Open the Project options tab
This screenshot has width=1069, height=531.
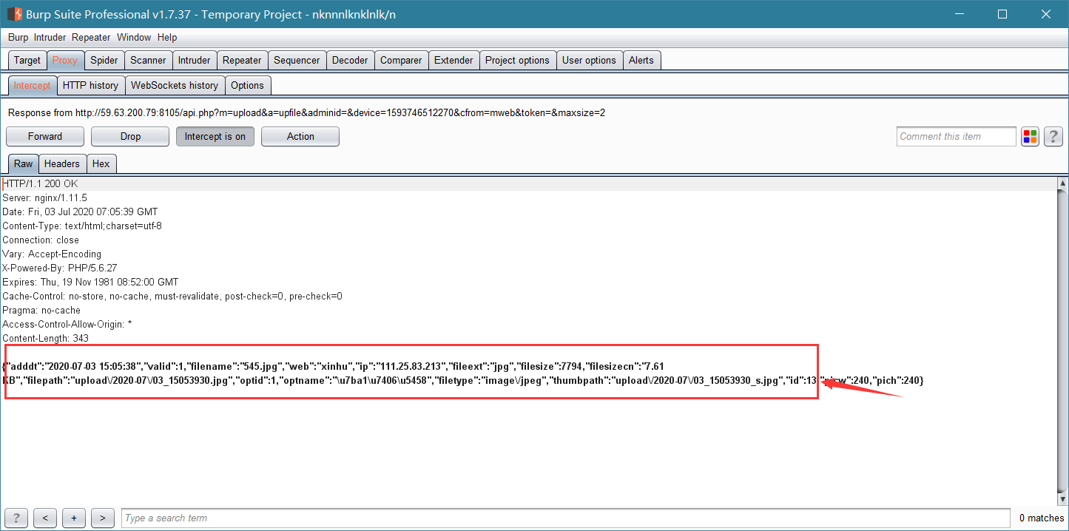(x=517, y=60)
